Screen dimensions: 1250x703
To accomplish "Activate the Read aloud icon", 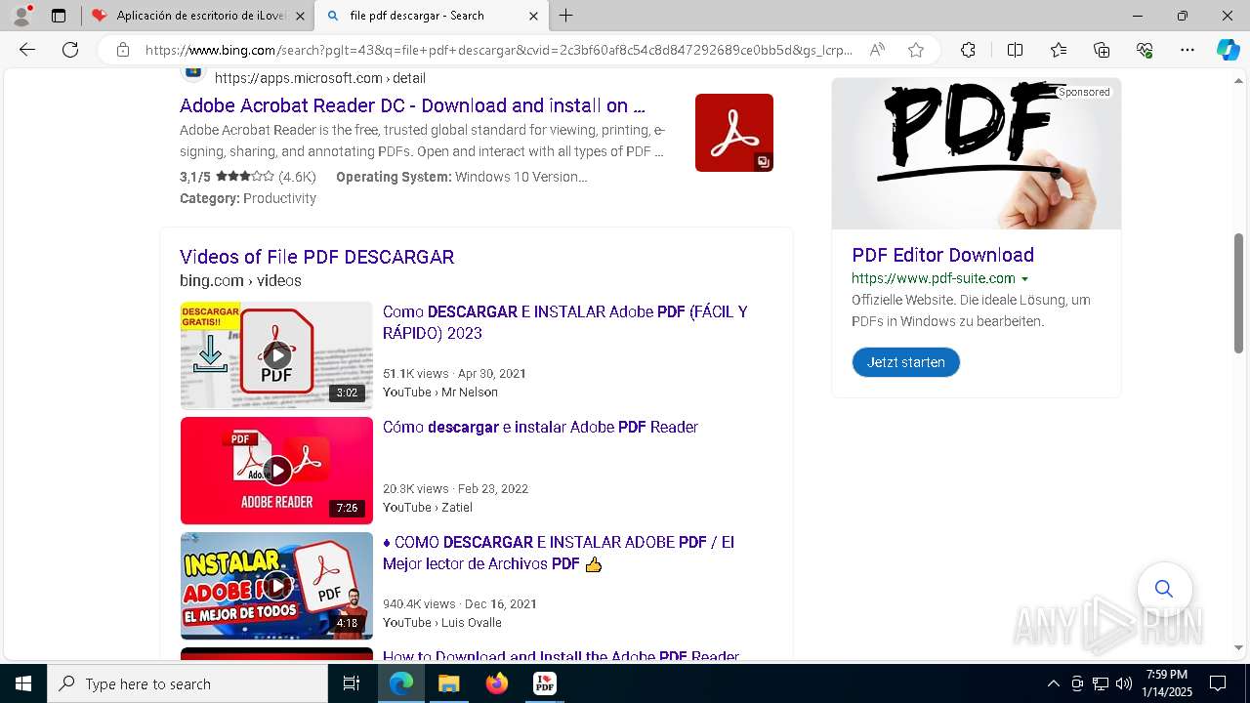I will click(877, 50).
